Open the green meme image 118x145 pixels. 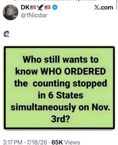tap(59, 88)
